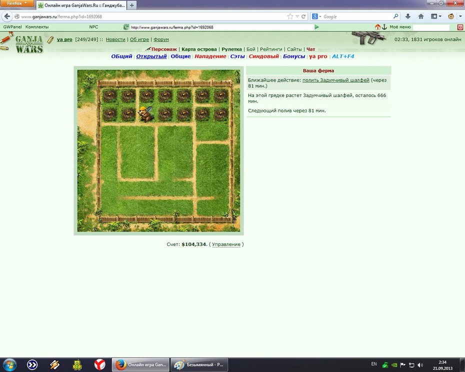Click the green go arrow in GWPanel
The image size is (465, 372).
pyautogui.click(x=316, y=27)
